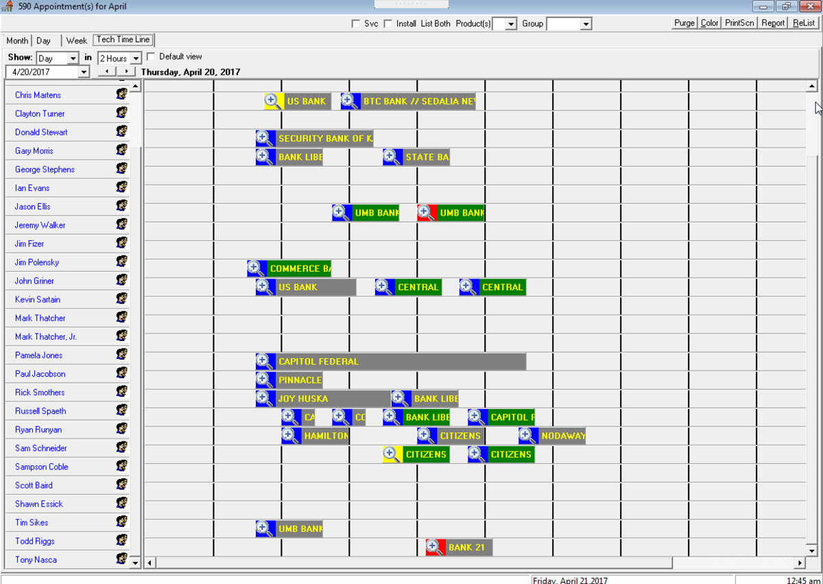Click the ReList button

[x=804, y=23]
